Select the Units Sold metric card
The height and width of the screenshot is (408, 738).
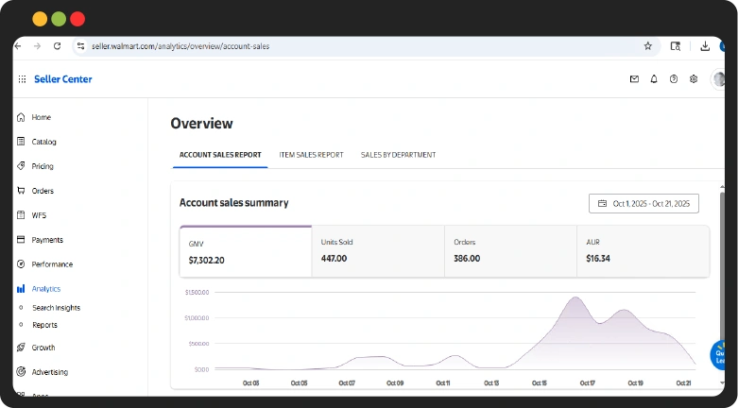[378, 251]
